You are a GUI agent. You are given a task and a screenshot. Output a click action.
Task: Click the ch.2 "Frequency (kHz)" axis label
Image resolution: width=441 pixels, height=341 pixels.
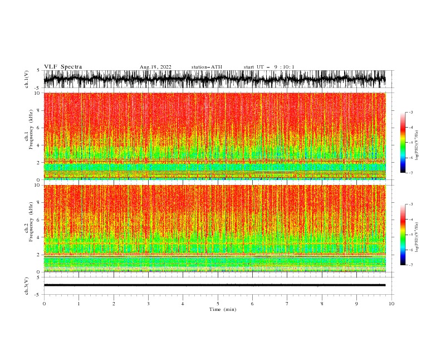tap(31, 222)
